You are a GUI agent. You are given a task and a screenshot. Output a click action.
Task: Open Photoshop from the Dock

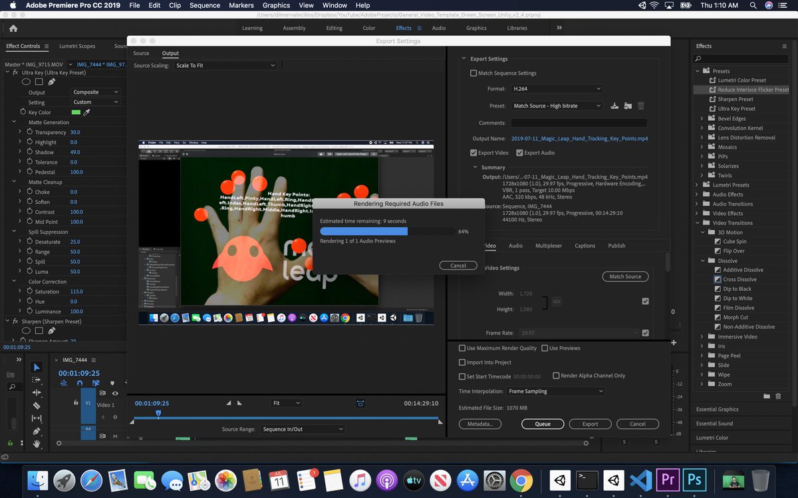[696, 480]
